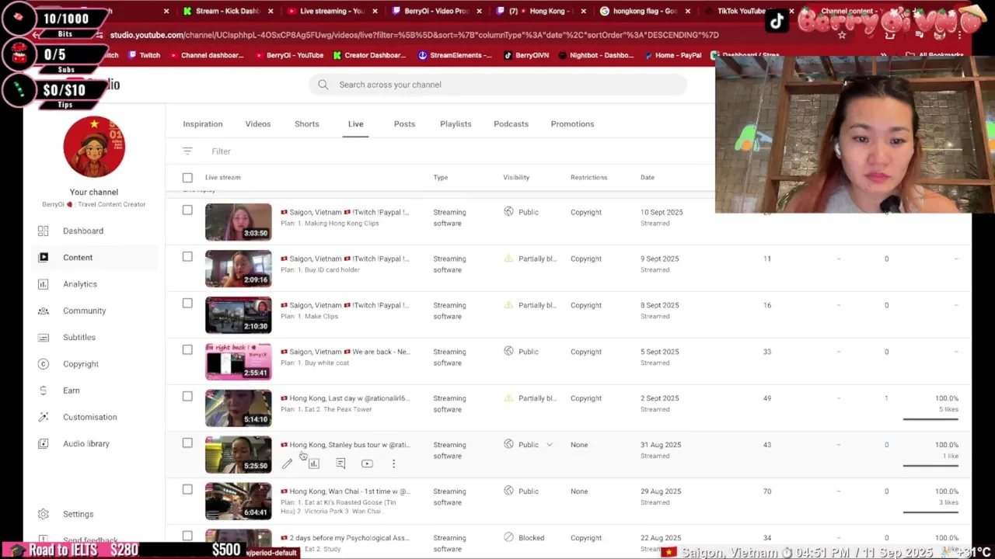995x559 pixels.
Task: Click Public globe icon for 10 Sept stream
Action: pos(508,211)
